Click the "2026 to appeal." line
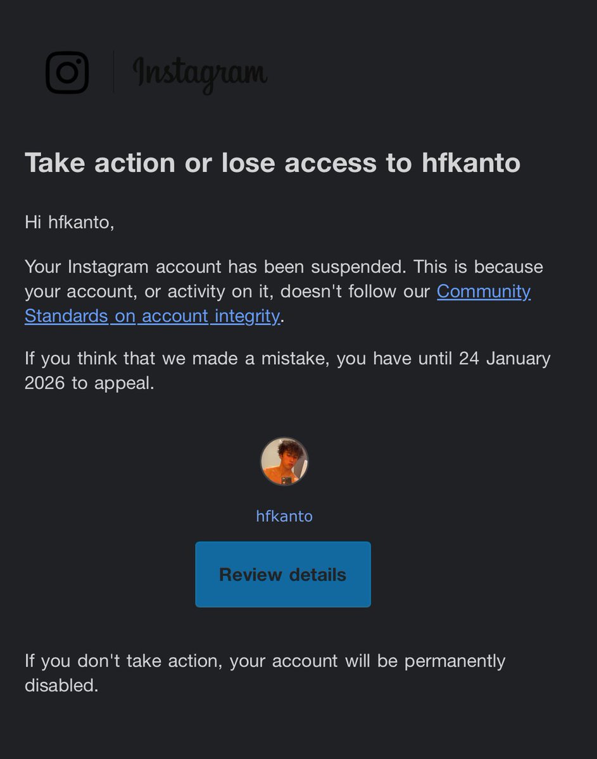 point(89,383)
